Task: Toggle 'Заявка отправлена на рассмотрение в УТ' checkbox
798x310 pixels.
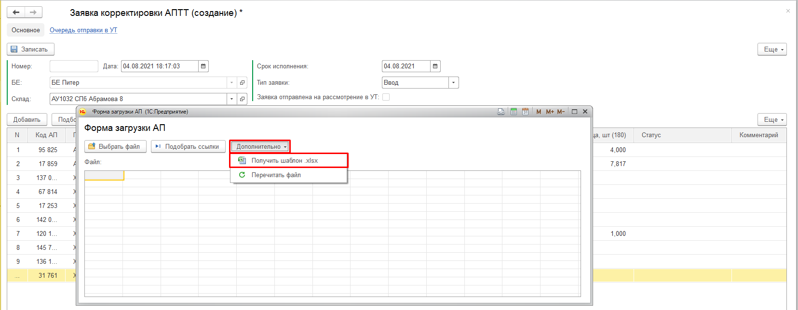Action: tap(386, 97)
